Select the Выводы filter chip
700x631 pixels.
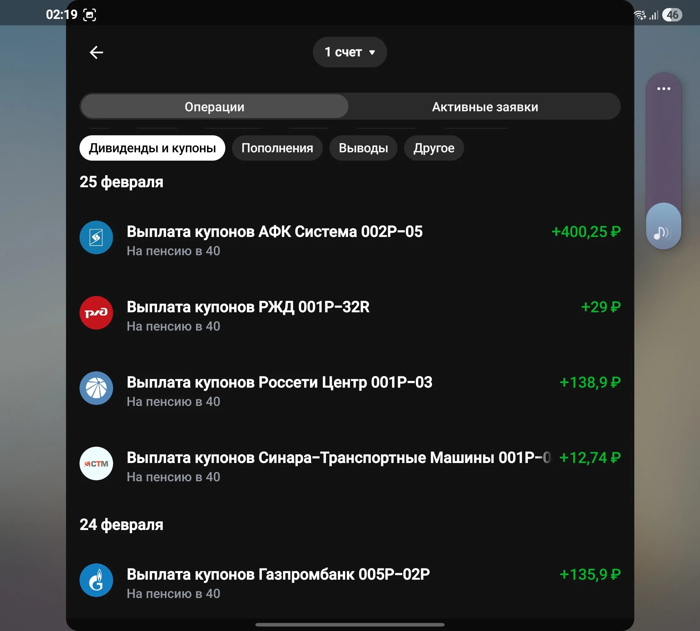(x=363, y=148)
